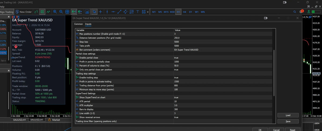Click the Load button
The image size is (322, 131).
(288, 115)
